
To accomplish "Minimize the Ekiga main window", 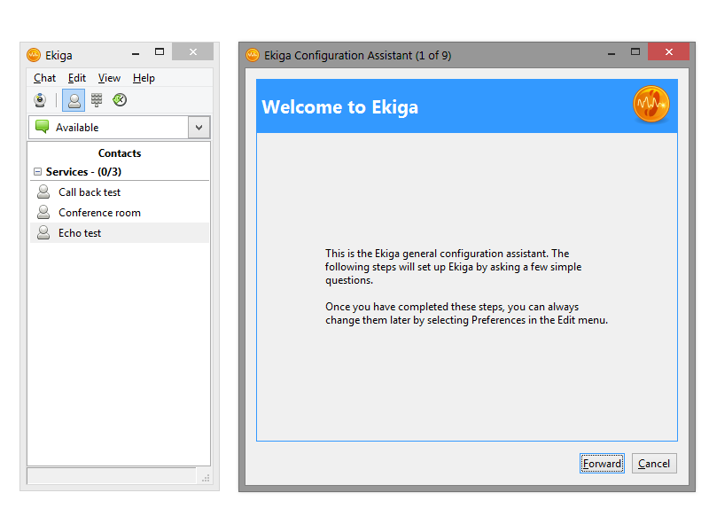I will tap(136, 52).
